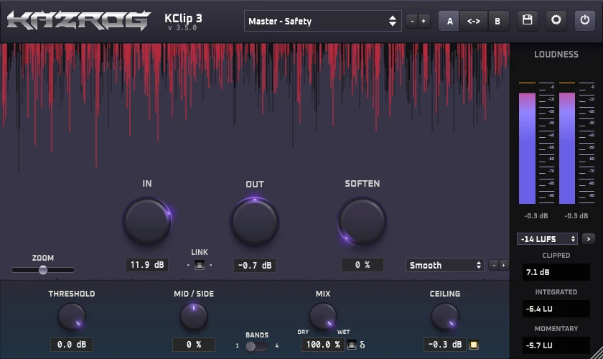603x359 pixels.
Task: Click the arrow button beside -14 LUFS
Action: point(588,238)
